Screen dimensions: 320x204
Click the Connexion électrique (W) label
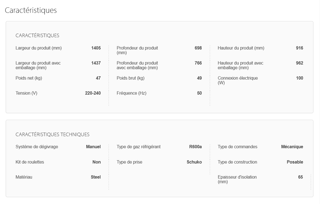click(x=238, y=80)
